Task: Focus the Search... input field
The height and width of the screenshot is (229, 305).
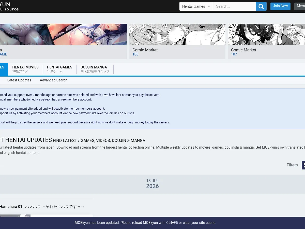Action: [x=234, y=6]
